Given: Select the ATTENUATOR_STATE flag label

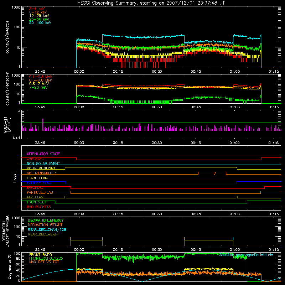Looking at the screenshot, I should point(43,154).
